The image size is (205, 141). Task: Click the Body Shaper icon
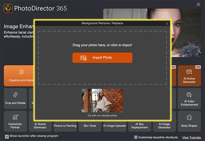pos(189,118)
